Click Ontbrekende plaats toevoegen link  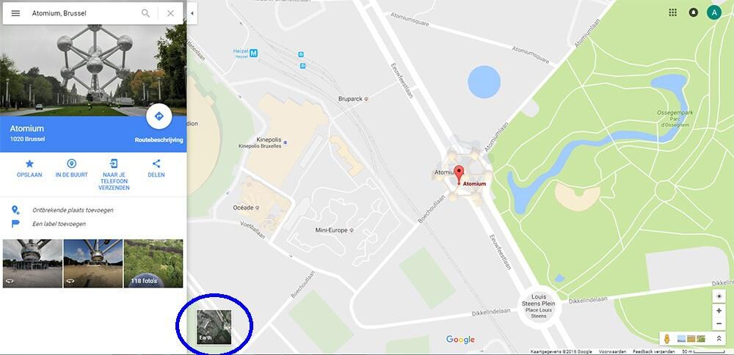[x=73, y=211]
